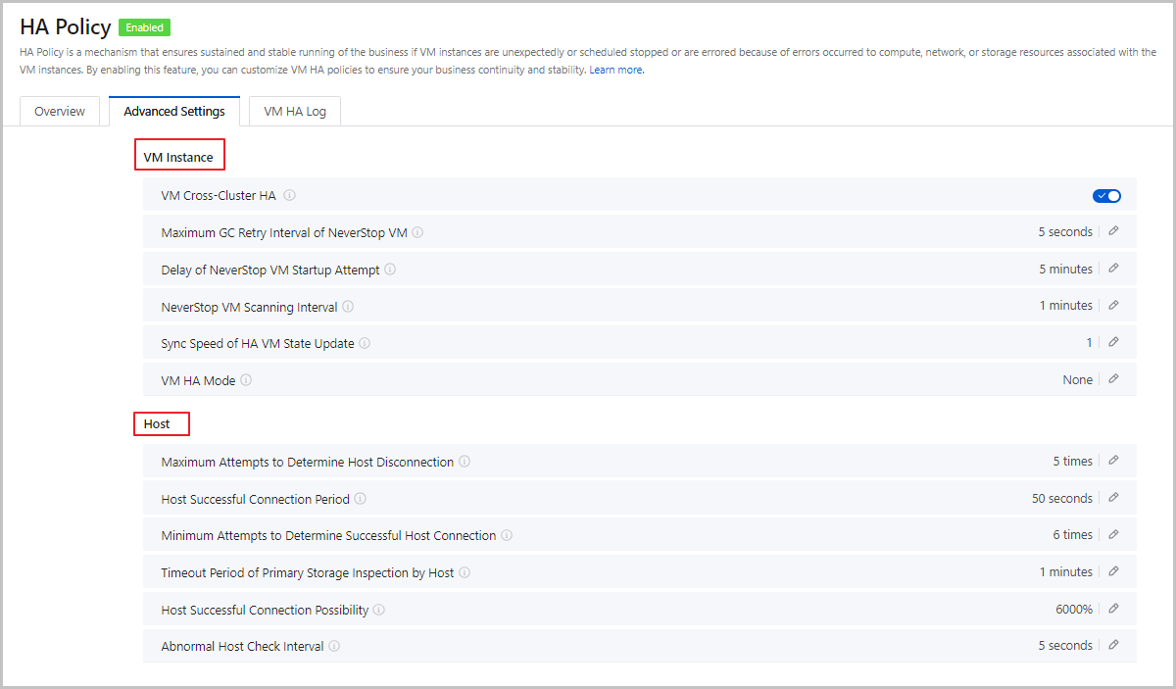Edit Timeout Period of Primary Storage Inspection
Screen dimensions: 1176x689
pos(1113,571)
